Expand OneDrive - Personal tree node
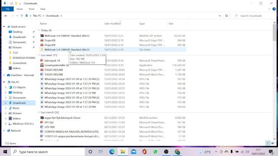This screenshot has width=278, height=156. (x=4, y=75)
